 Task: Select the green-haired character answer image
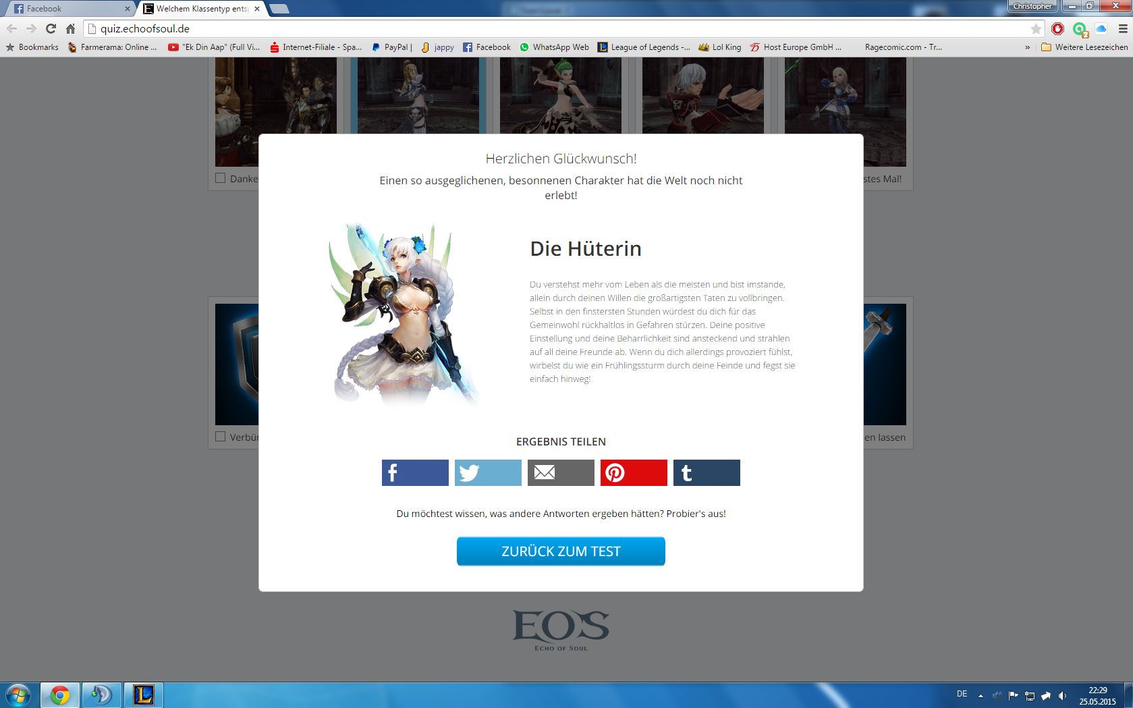(x=561, y=95)
